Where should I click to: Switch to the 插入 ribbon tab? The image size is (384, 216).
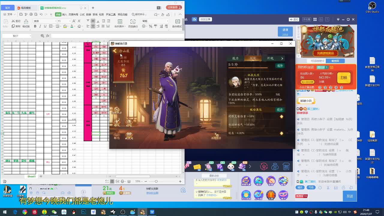[x=64, y=14]
